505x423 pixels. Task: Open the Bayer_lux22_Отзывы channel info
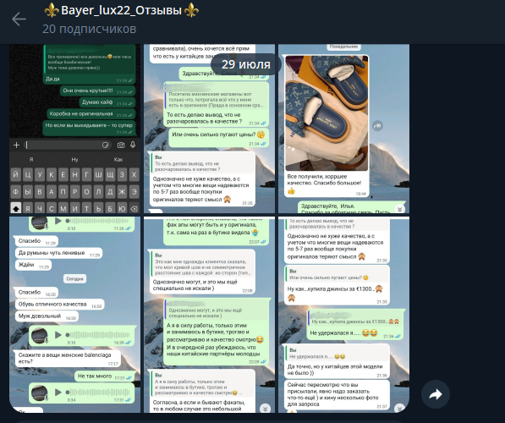pos(122,10)
